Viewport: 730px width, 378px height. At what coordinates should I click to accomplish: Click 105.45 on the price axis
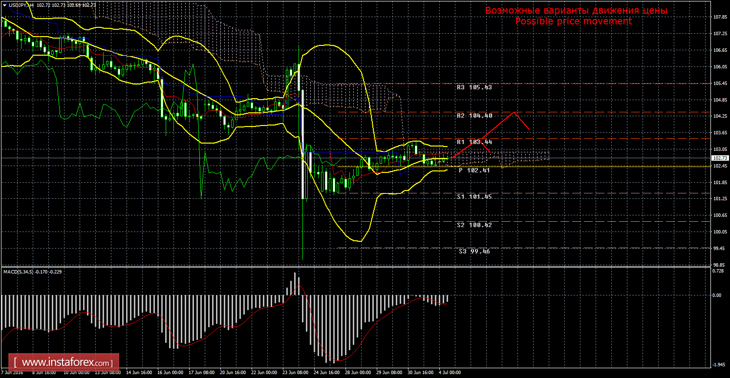click(x=721, y=84)
